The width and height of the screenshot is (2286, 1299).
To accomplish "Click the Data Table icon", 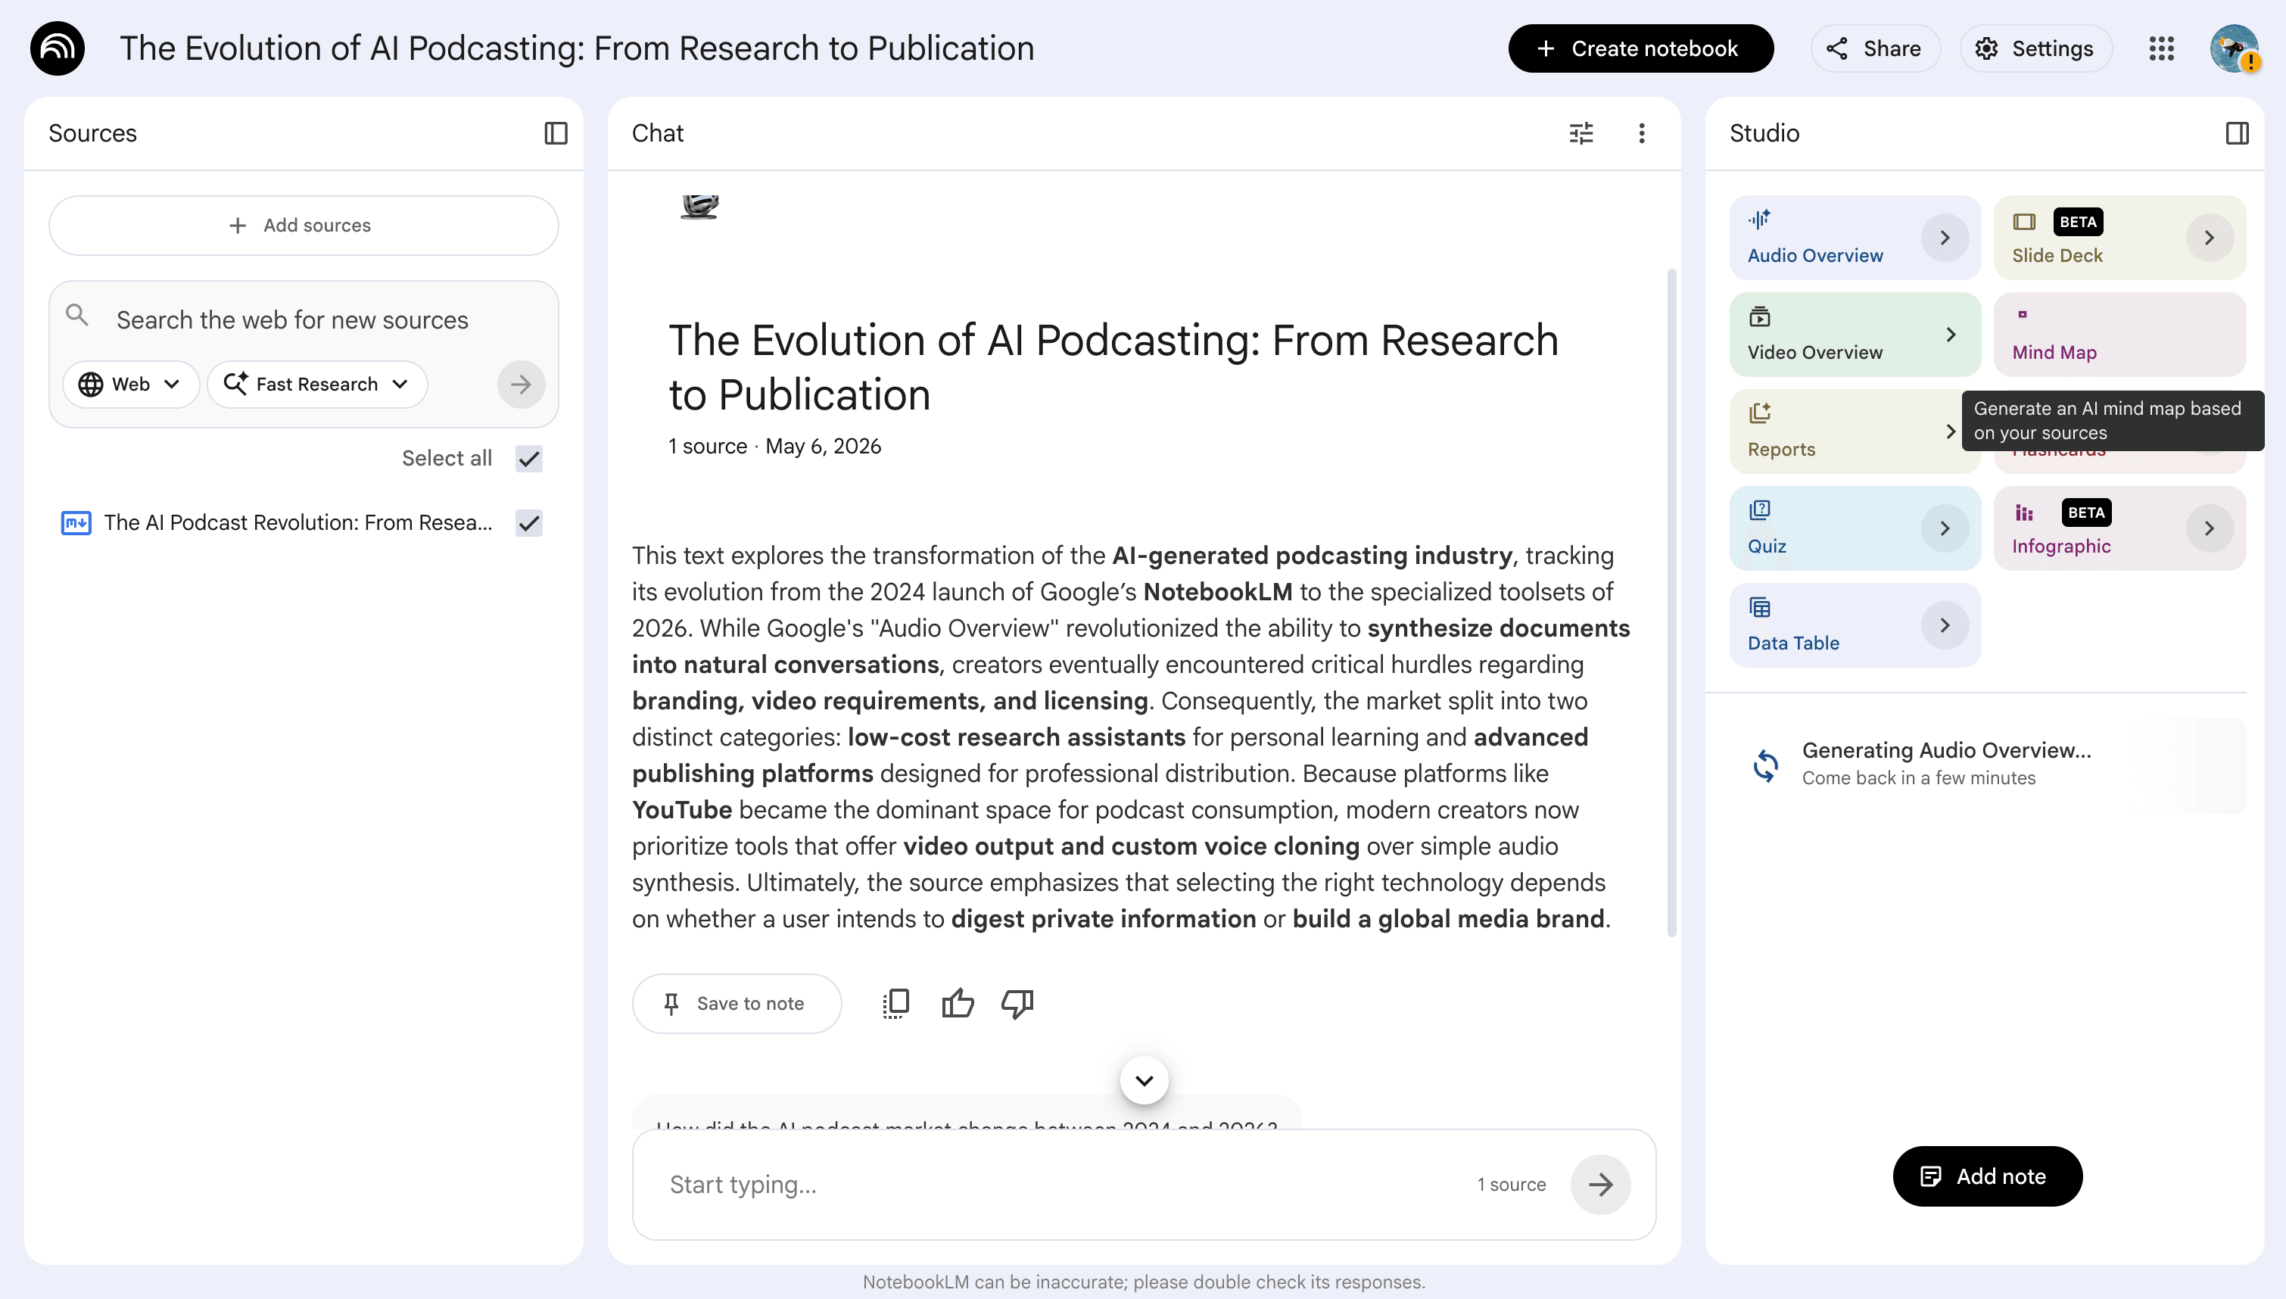I will 1760,608.
